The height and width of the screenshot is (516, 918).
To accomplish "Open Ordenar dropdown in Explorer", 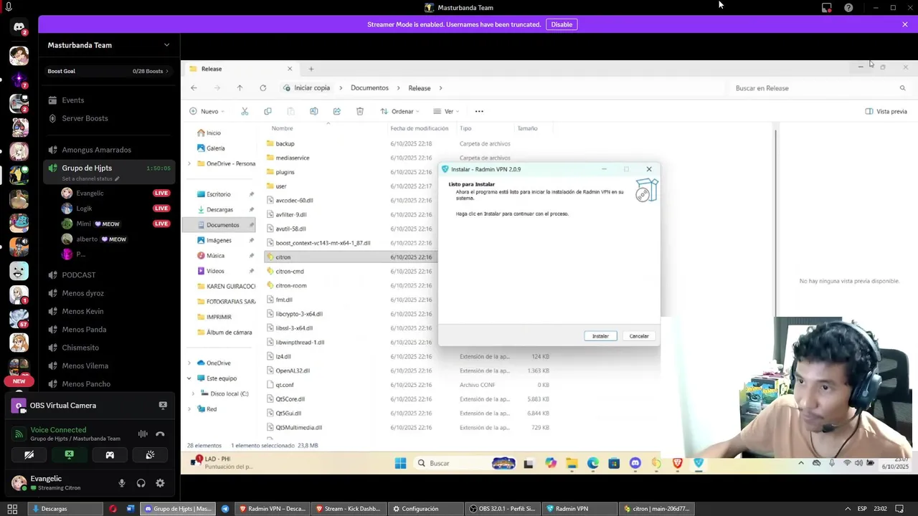I will (x=400, y=111).
